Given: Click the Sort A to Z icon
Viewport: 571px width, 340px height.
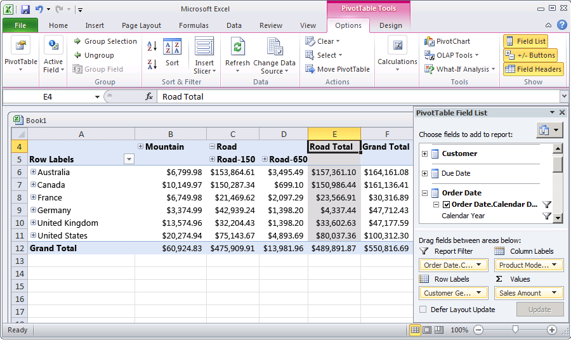Looking at the screenshot, I should [x=152, y=46].
